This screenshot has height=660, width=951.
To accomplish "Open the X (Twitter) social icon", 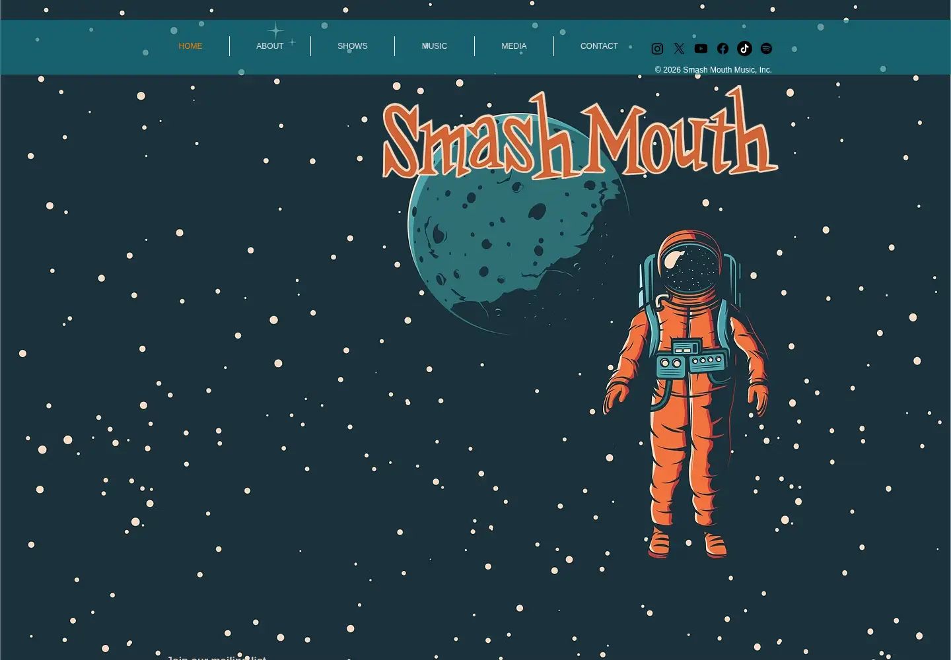I will pos(679,49).
